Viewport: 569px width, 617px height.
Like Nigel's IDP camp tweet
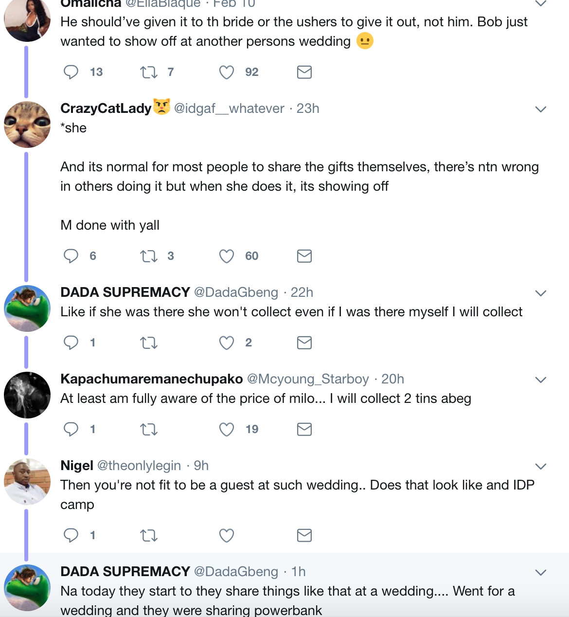click(x=227, y=535)
